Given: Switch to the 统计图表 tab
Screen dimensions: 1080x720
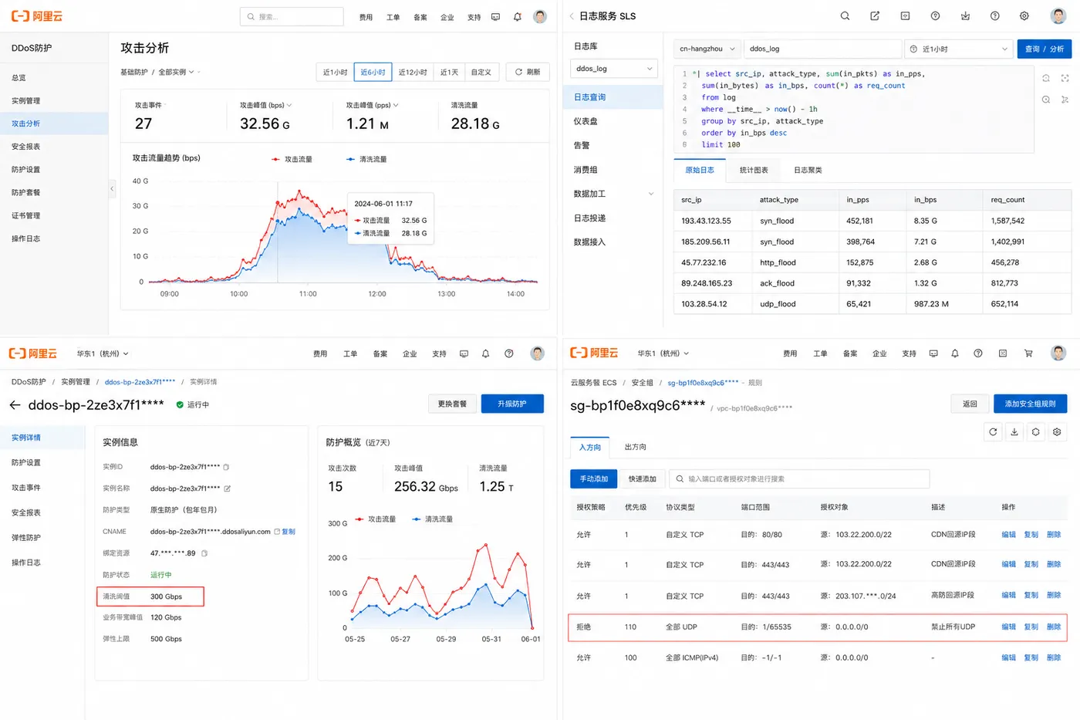Looking at the screenshot, I should (x=754, y=170).
